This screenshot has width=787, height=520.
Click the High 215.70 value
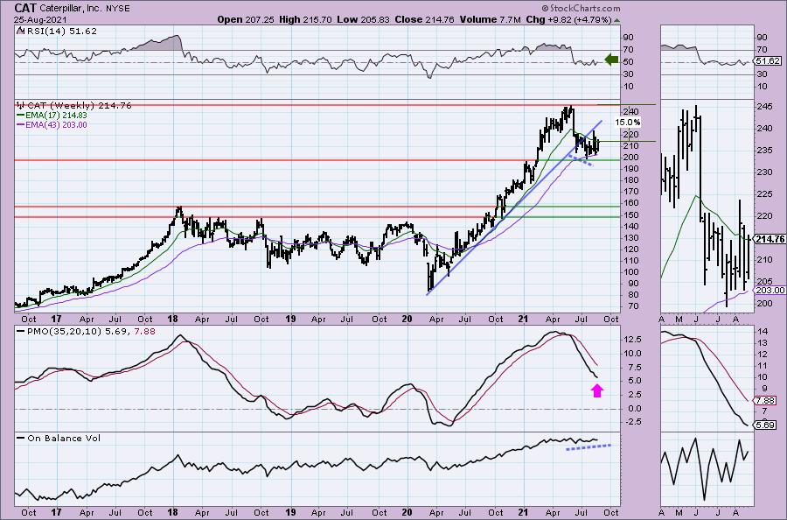pos(306,19)
